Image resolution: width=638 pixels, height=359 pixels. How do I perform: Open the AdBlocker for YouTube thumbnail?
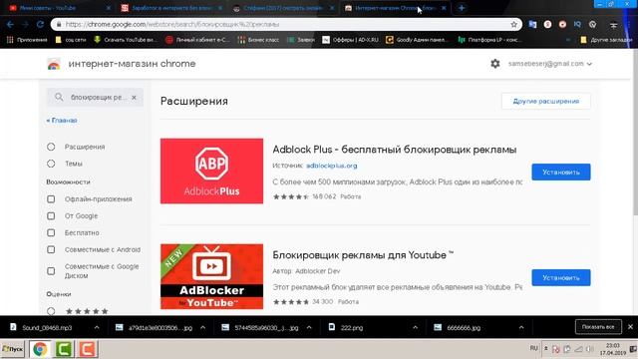[x=211, y=276]
